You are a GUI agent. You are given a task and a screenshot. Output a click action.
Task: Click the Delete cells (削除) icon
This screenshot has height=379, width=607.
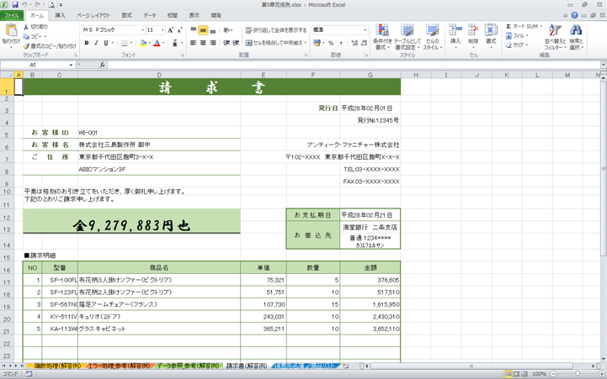click(473, 31)
